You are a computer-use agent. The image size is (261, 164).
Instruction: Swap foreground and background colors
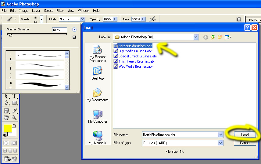[x=14, y=125]
